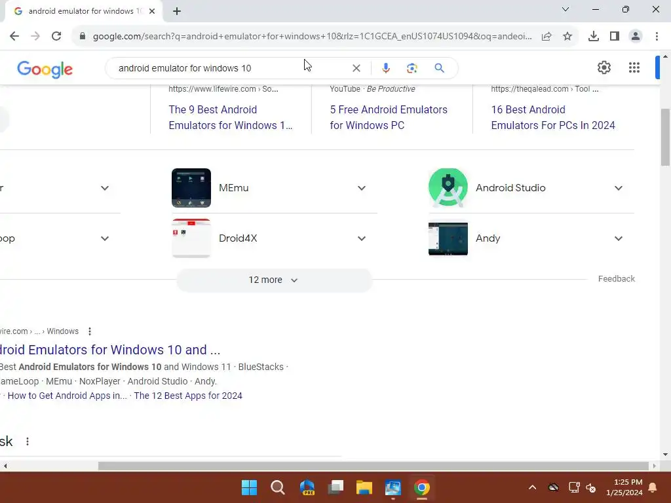Start search by voice microphone
Viewport: 671px width, 503px height.
click(x=385, y=68)
